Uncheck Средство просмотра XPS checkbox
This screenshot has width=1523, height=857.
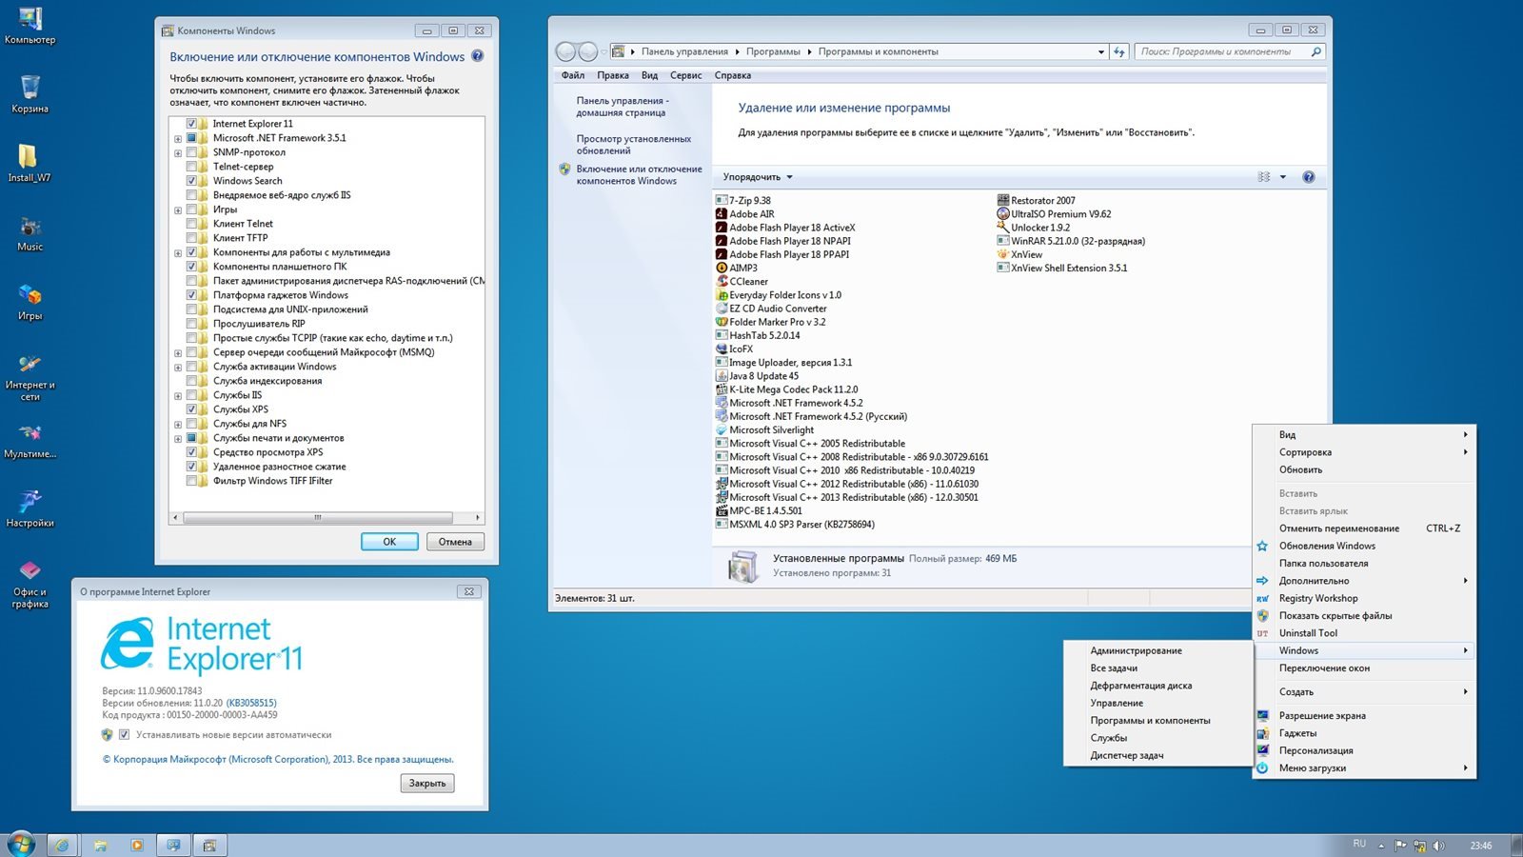(192, 452)
